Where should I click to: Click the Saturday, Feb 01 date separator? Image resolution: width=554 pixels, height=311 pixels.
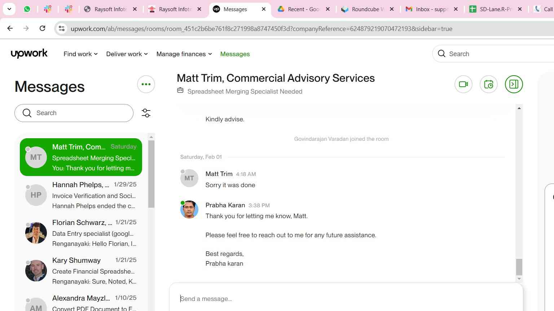(201, 157)
